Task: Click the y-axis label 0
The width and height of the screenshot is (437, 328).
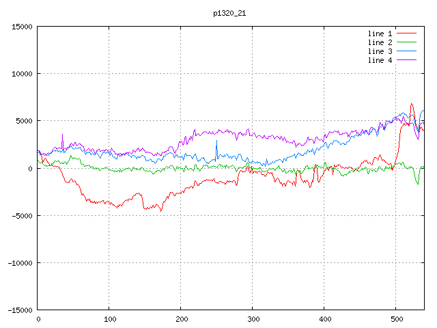Action: tap(30, 169)
